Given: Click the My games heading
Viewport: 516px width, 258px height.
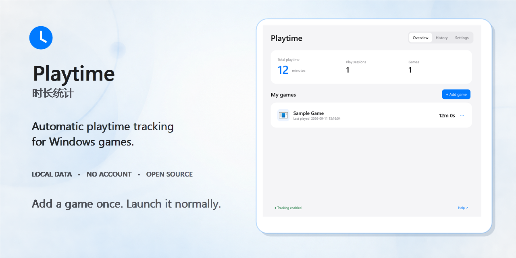Looking at the screenshot, I should coord(283,95).
